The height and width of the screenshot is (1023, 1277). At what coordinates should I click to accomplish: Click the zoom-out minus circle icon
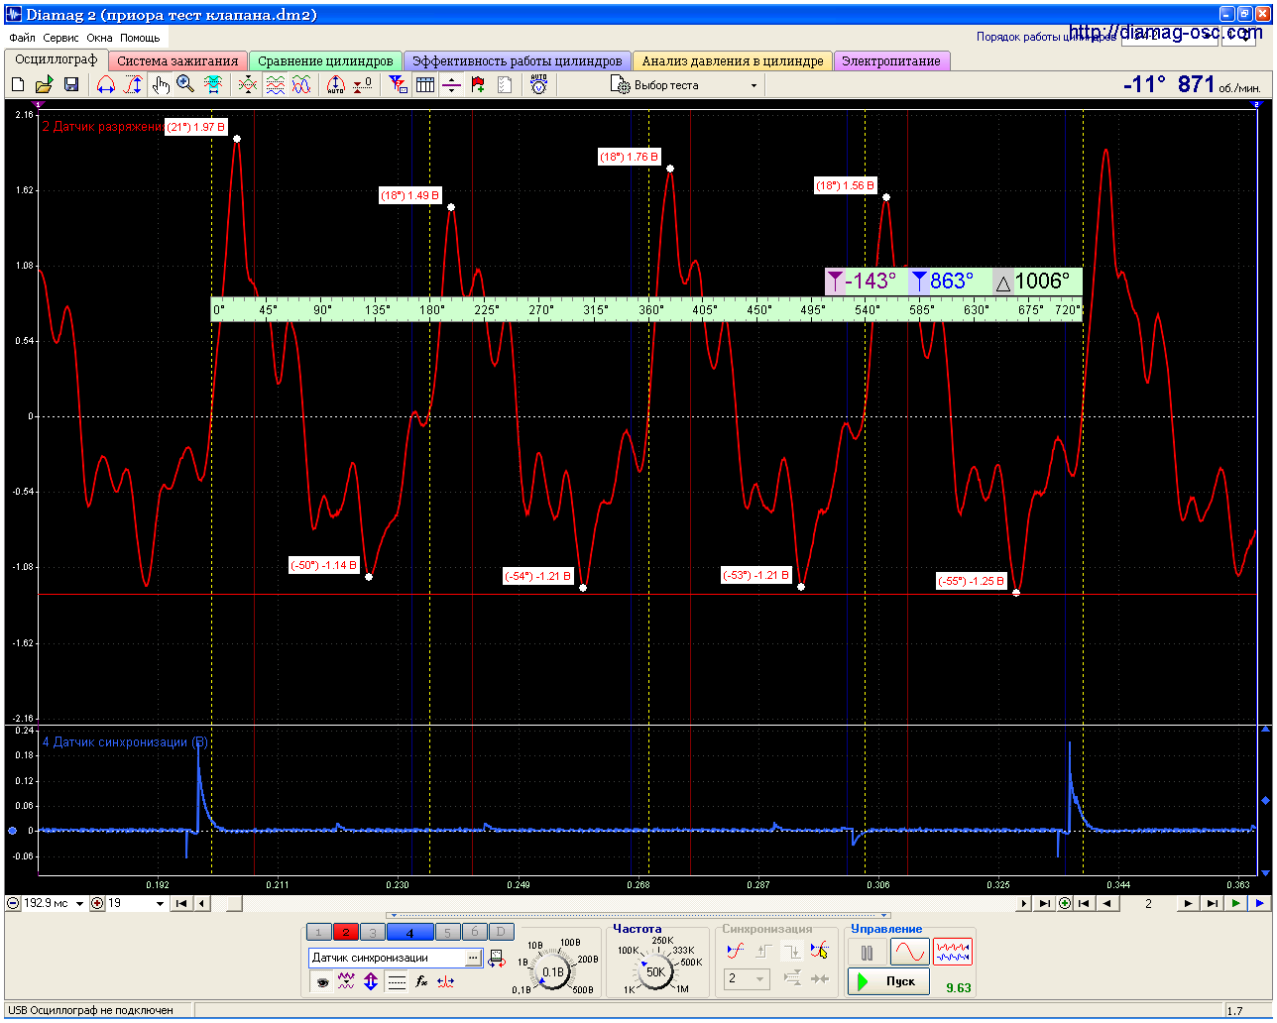13,904
